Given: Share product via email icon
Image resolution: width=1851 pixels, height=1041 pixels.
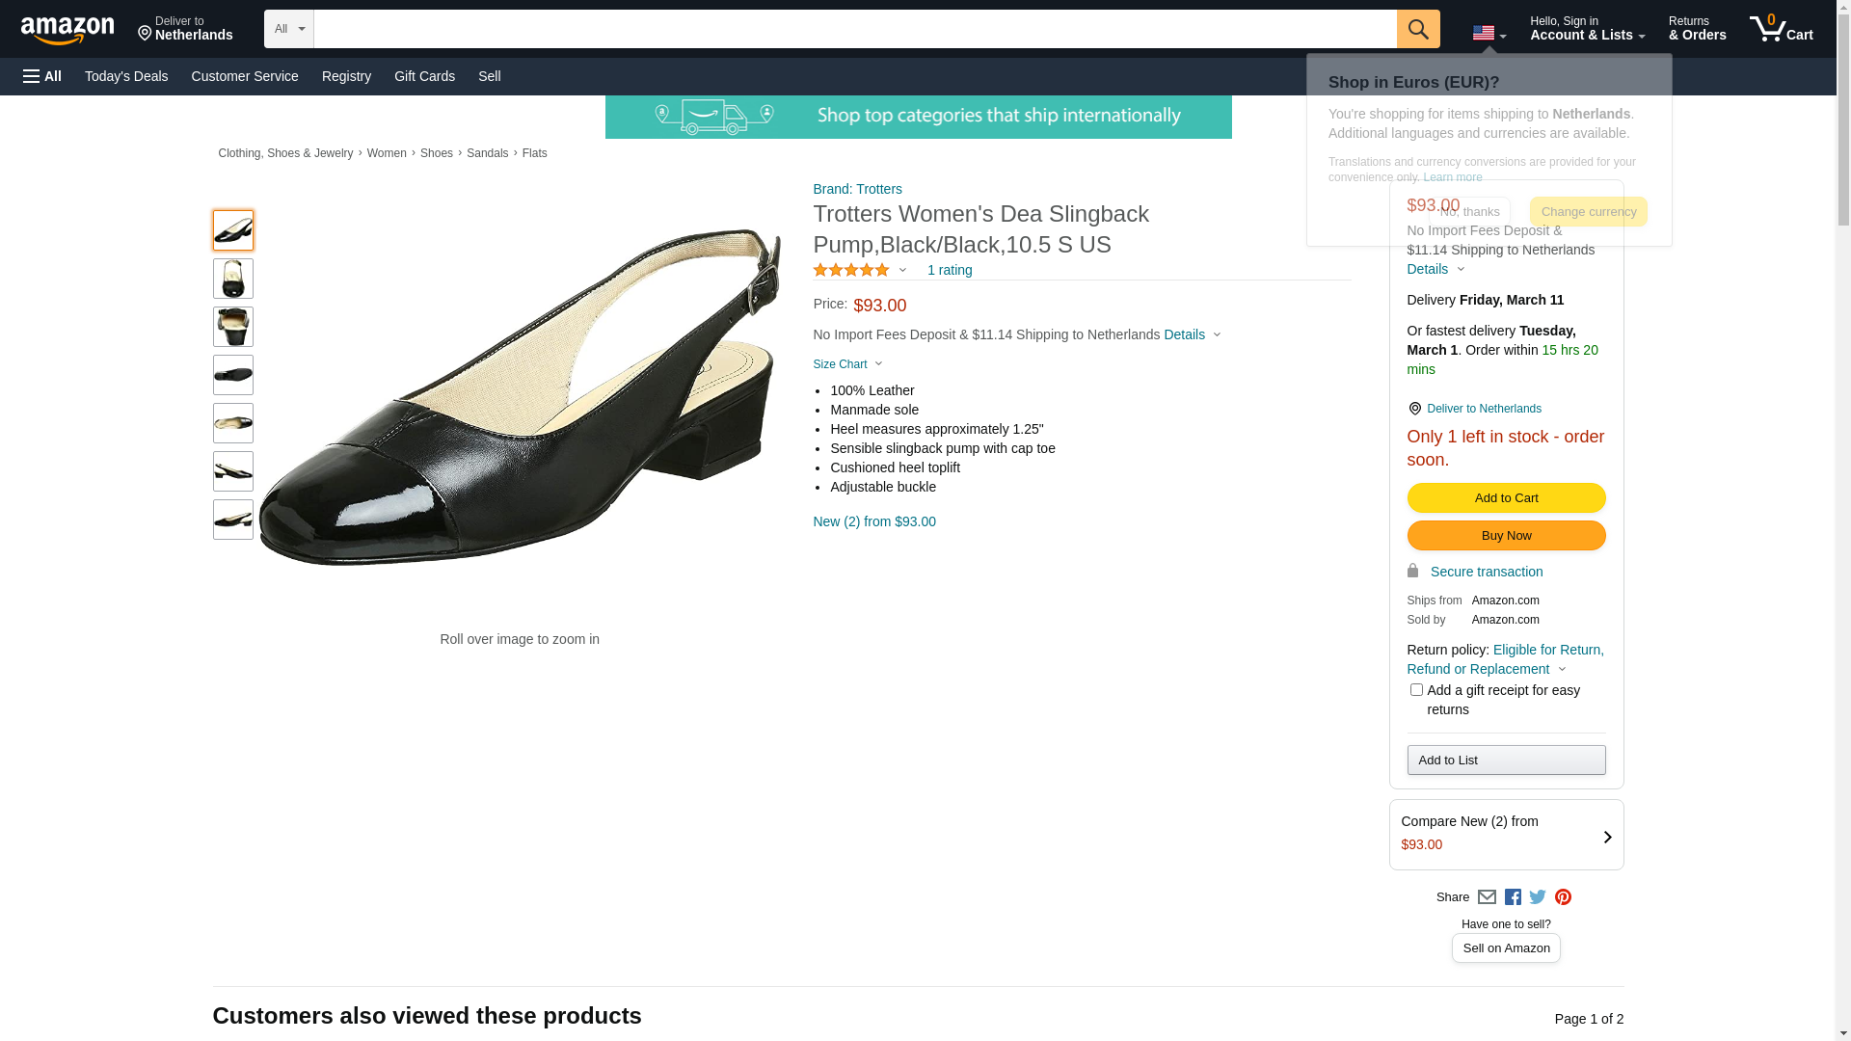Looking at the screenshot, I should [x=1487, y=897].
